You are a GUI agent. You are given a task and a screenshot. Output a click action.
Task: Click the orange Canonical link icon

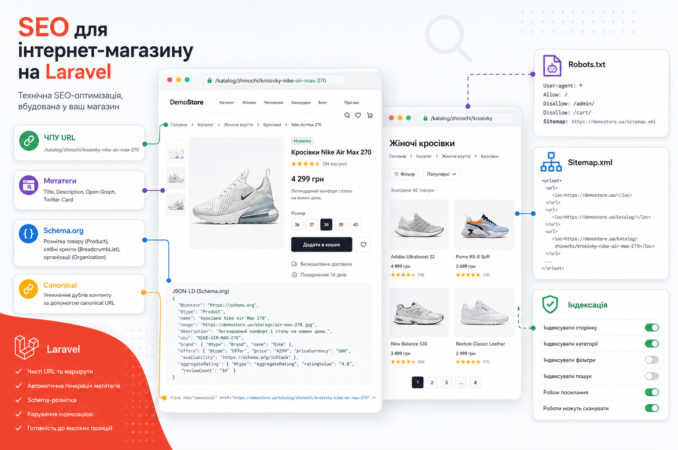[29, 289]
